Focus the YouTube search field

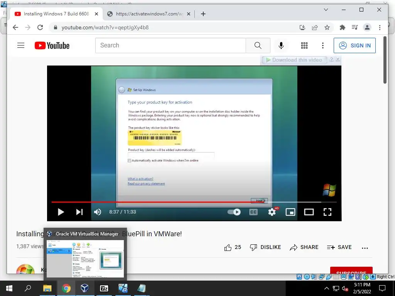(x=170, y=45)
